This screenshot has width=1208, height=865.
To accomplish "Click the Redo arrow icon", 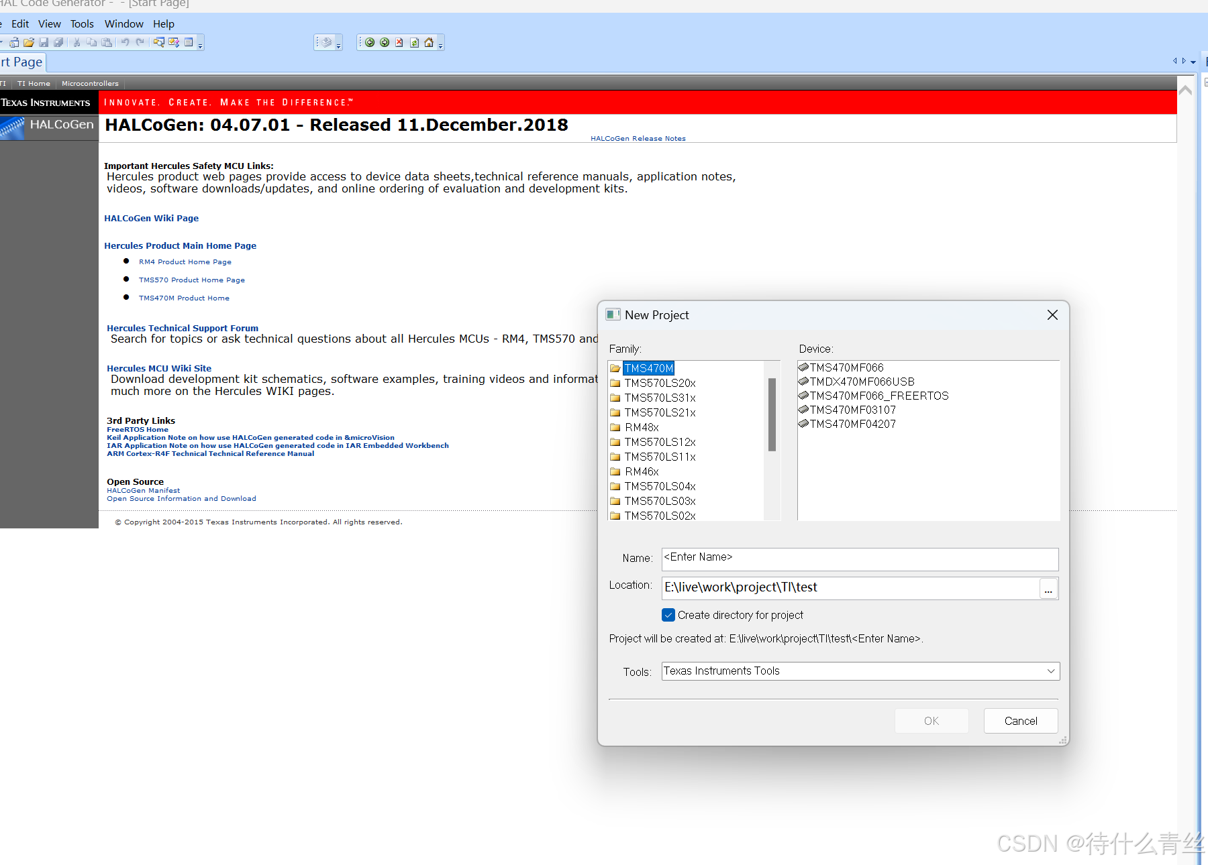I will 140,42.
